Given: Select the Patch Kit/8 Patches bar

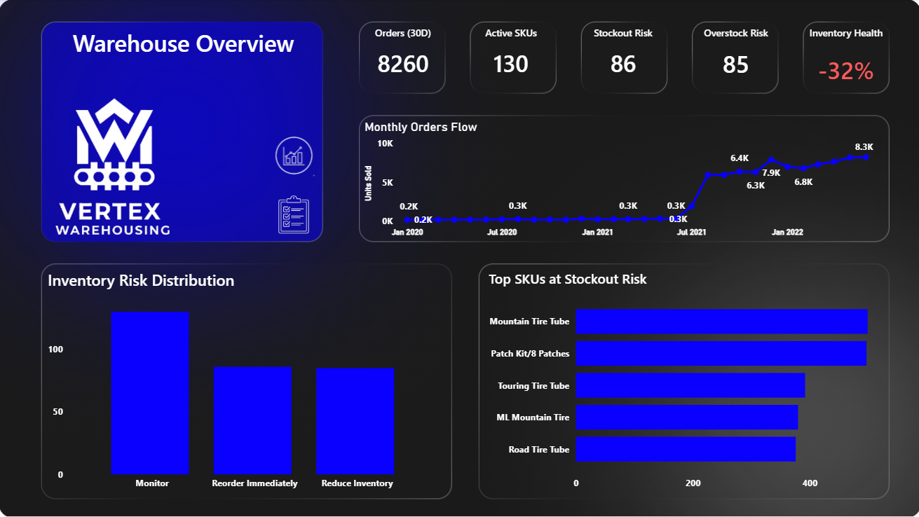Looking at the screenshot, I should coord(721,353).
